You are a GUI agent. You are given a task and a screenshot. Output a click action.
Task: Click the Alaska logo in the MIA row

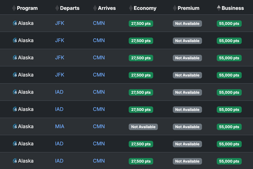[x=15, y=126]
